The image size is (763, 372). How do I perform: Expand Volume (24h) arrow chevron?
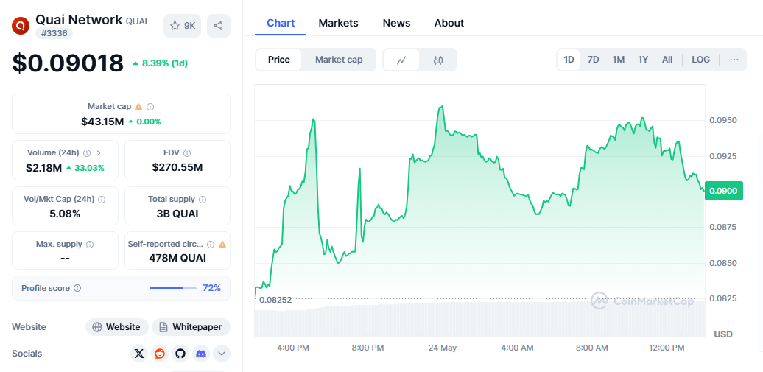point(99,153)
